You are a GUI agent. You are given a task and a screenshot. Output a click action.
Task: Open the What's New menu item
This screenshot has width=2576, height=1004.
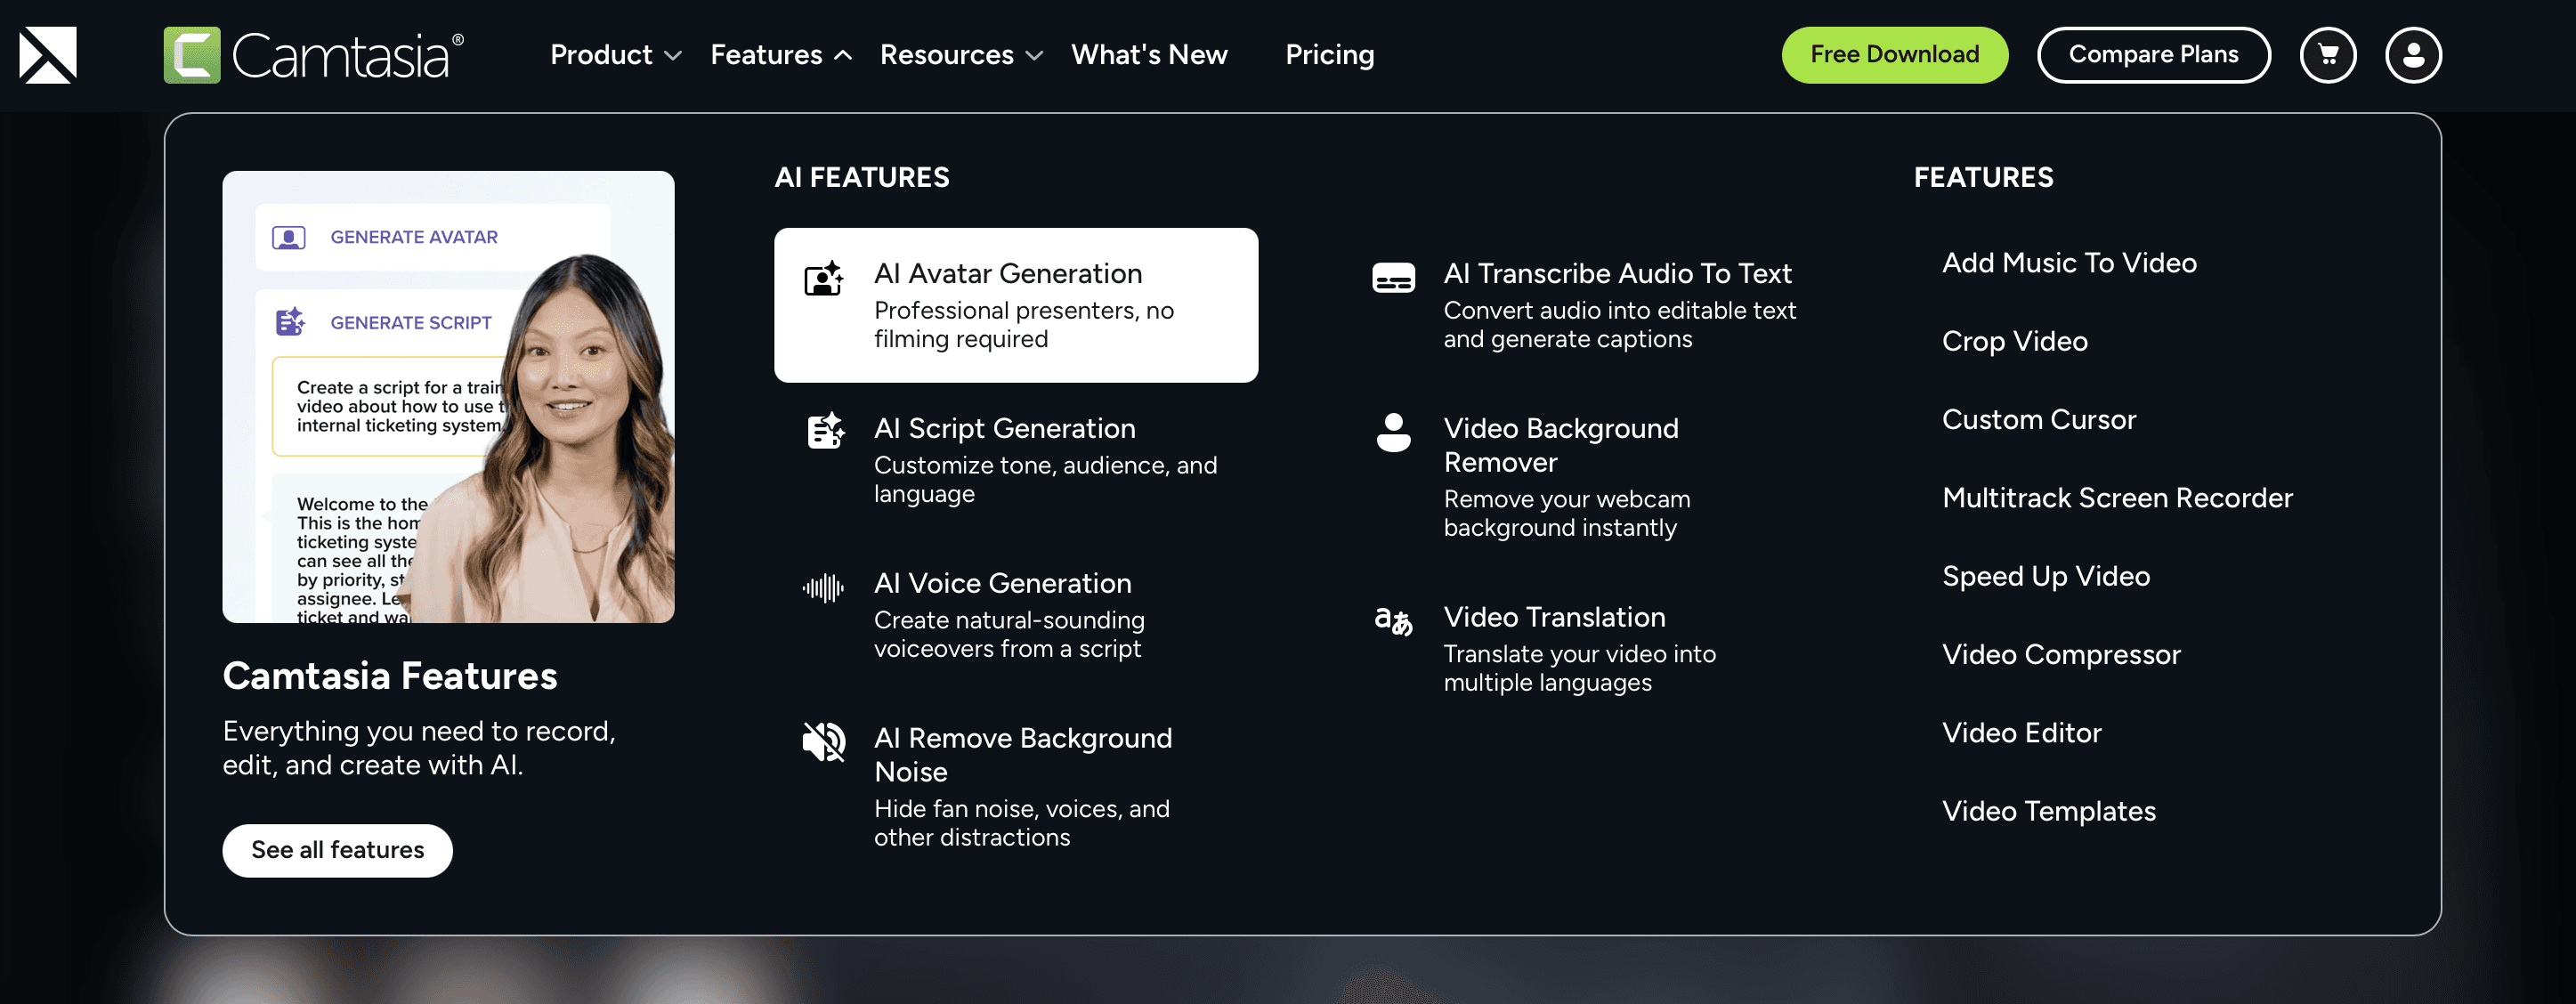[x=1149, y=55]
